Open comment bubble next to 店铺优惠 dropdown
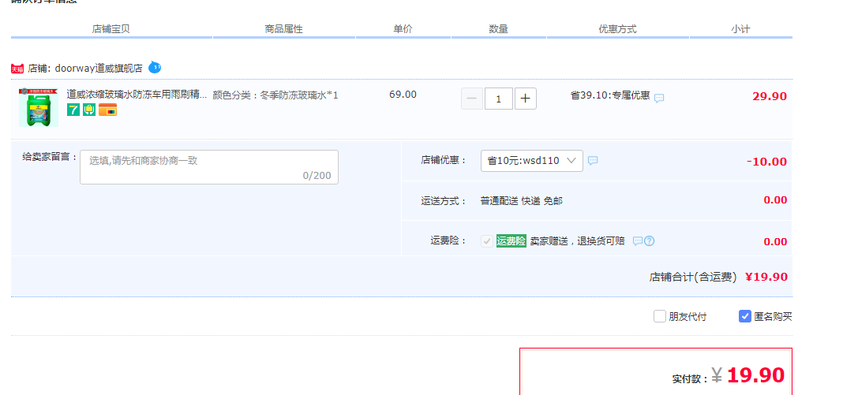Image resolution: width=843 pixels, height=395 pixels. pyautogui.click(x=593, y=161)
